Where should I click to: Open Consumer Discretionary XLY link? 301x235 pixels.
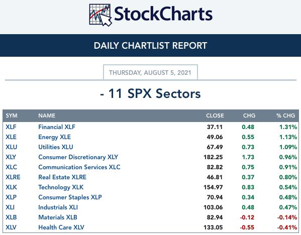(x=78, y=157)
